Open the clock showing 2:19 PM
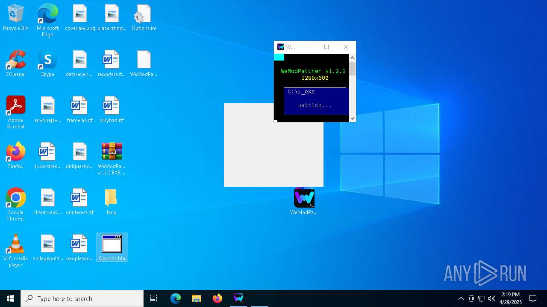This screenshot has width=547, height=307. 511,298
